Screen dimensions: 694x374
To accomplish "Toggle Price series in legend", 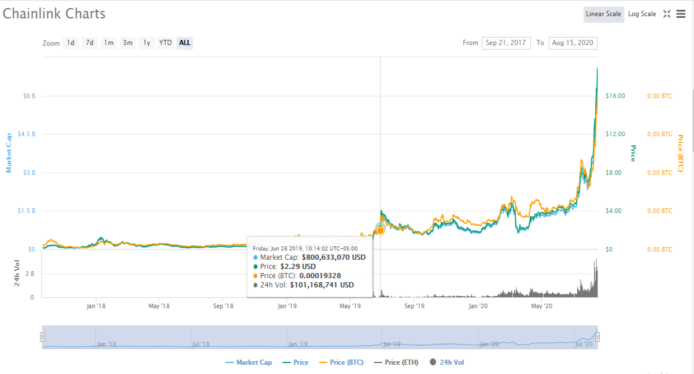I will click(294, 362).
